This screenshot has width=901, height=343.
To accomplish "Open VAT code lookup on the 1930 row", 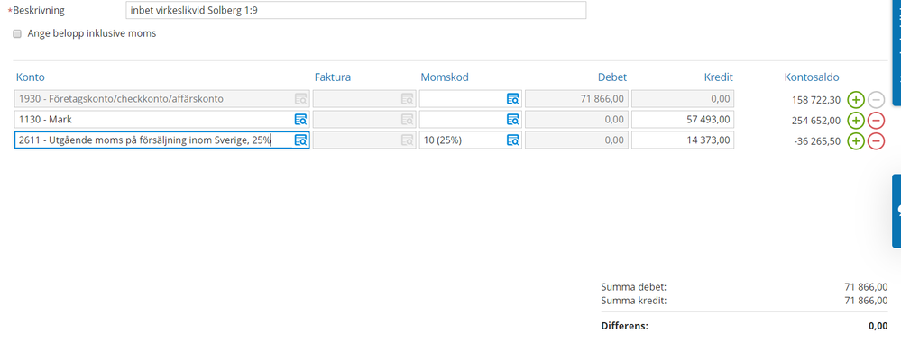I will tap(513, 99).
